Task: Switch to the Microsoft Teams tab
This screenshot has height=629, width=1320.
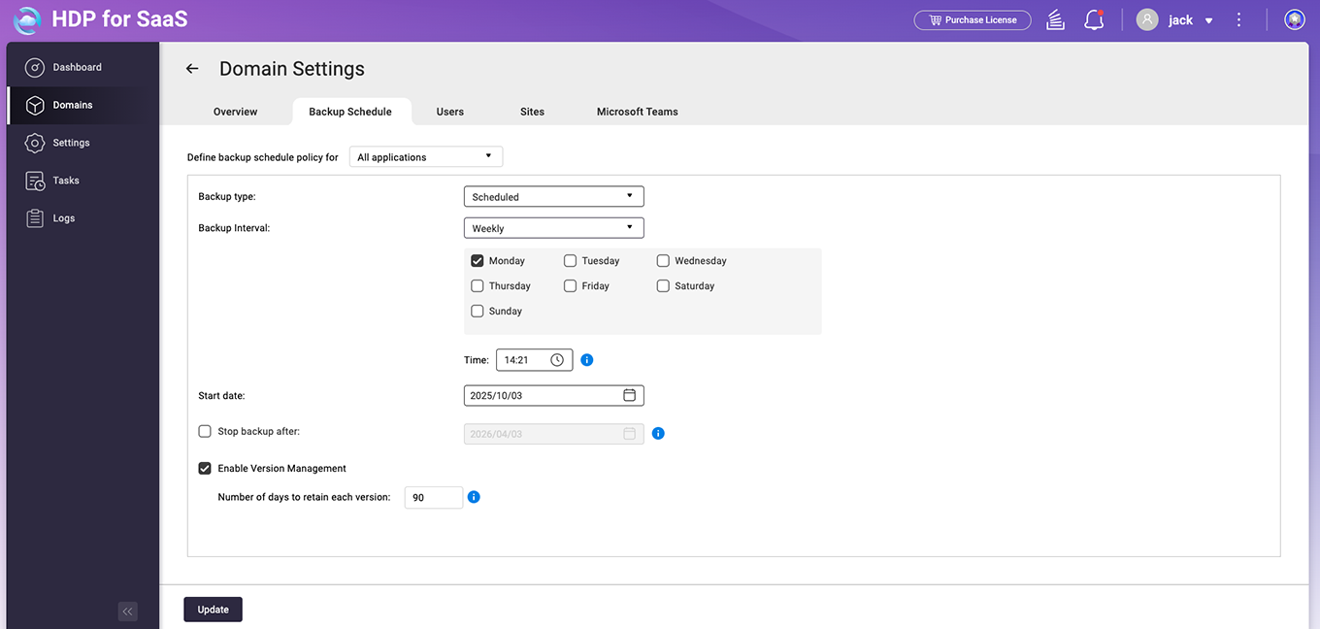Action: click(637, 112)
